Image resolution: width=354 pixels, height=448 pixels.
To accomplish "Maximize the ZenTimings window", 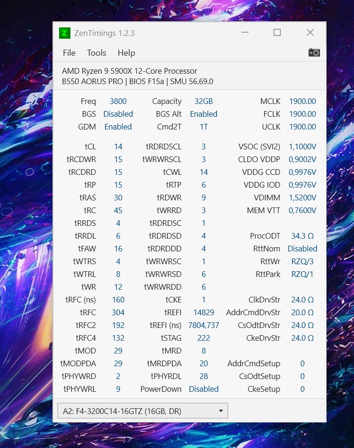I will coord(277,33).
